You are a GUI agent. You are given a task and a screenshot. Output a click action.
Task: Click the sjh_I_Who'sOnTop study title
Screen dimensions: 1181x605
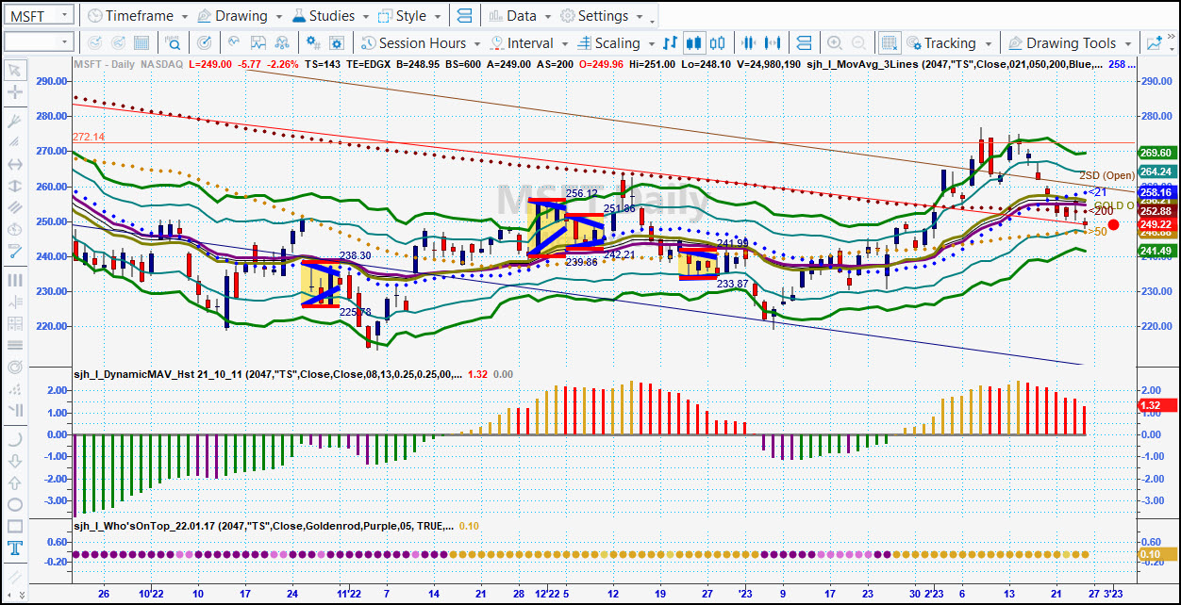[x=264, y=526]
